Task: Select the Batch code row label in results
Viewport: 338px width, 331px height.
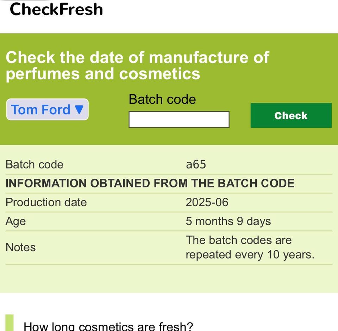Action: (35, 165)
